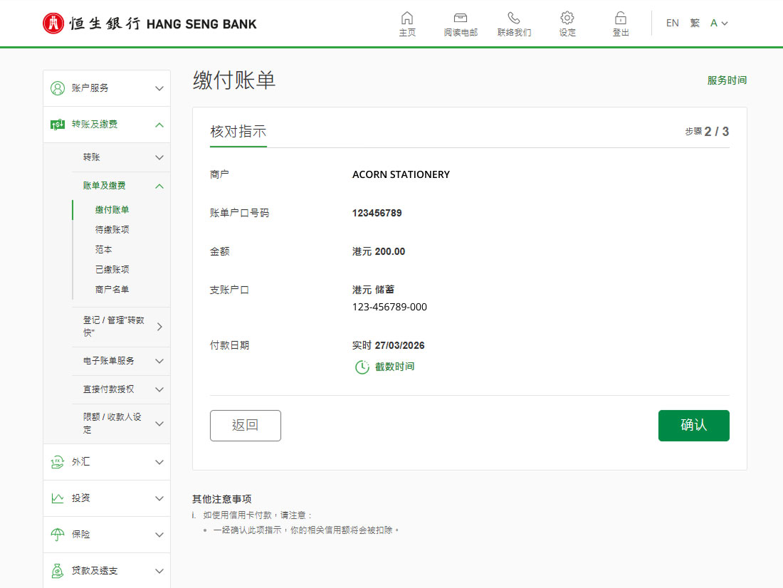This screenshot has width=783, height=588.
Task: Open 阅读电邮 mailbox icon
Action: [x=461, y=18]
